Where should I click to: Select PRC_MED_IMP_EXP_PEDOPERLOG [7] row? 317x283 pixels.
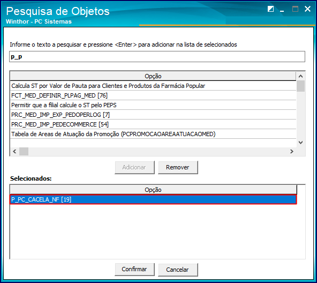(x=153, y=115)
